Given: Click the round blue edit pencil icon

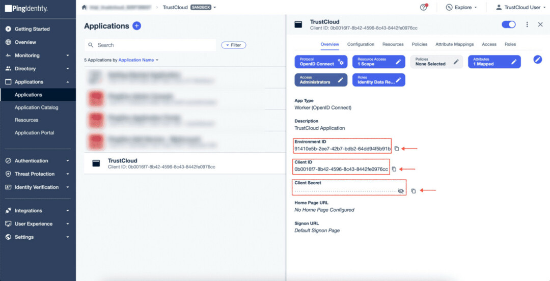Looking at the screenshot, I should tap(538, 59).
